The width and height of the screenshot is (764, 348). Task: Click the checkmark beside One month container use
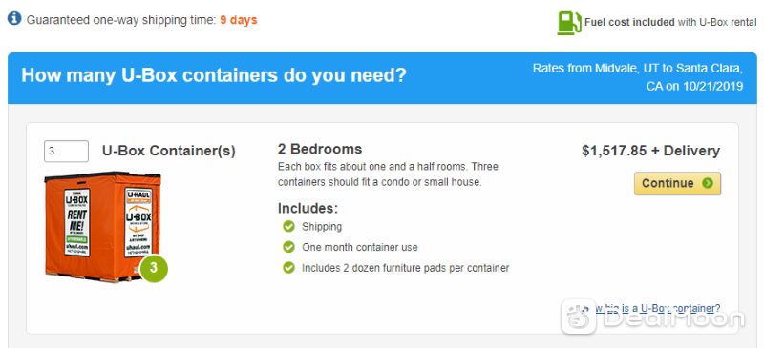point(289,247)
